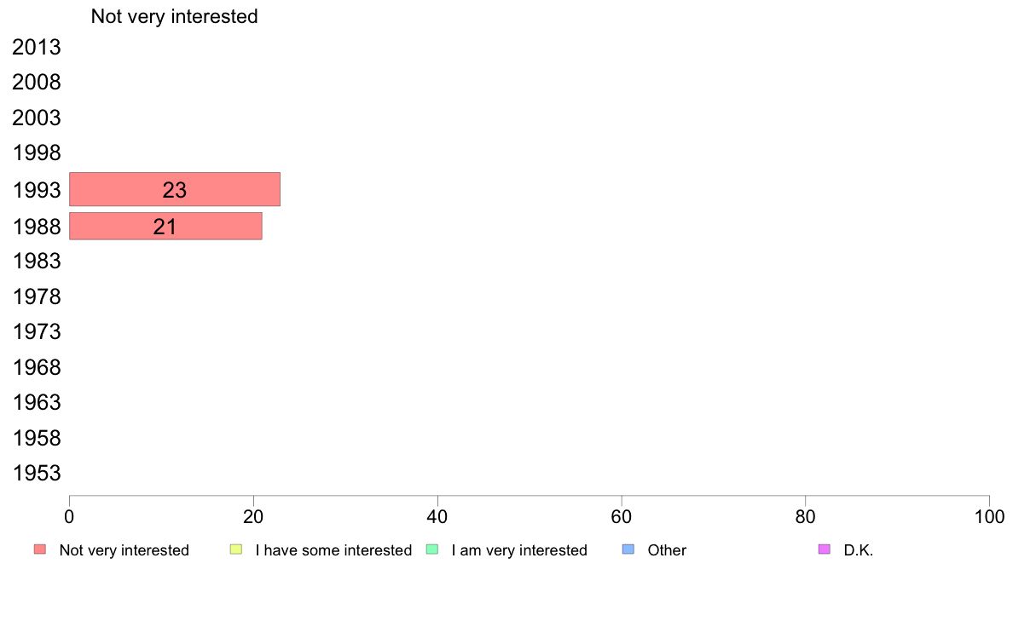Click the red Not very interested legend swatch
This screenshot has width=1013, height=627.
coord(40,549)
